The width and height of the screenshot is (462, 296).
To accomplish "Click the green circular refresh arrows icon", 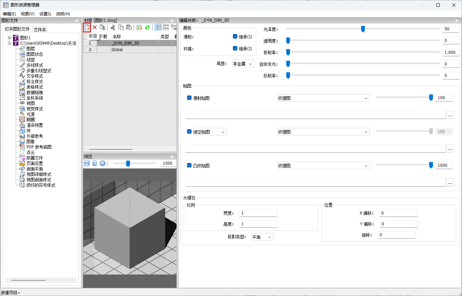I will tap(147, 27).
